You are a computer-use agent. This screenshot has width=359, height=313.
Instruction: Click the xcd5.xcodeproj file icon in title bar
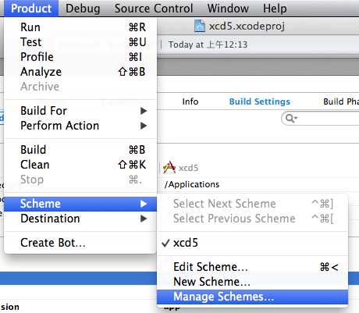pos(200,26)
